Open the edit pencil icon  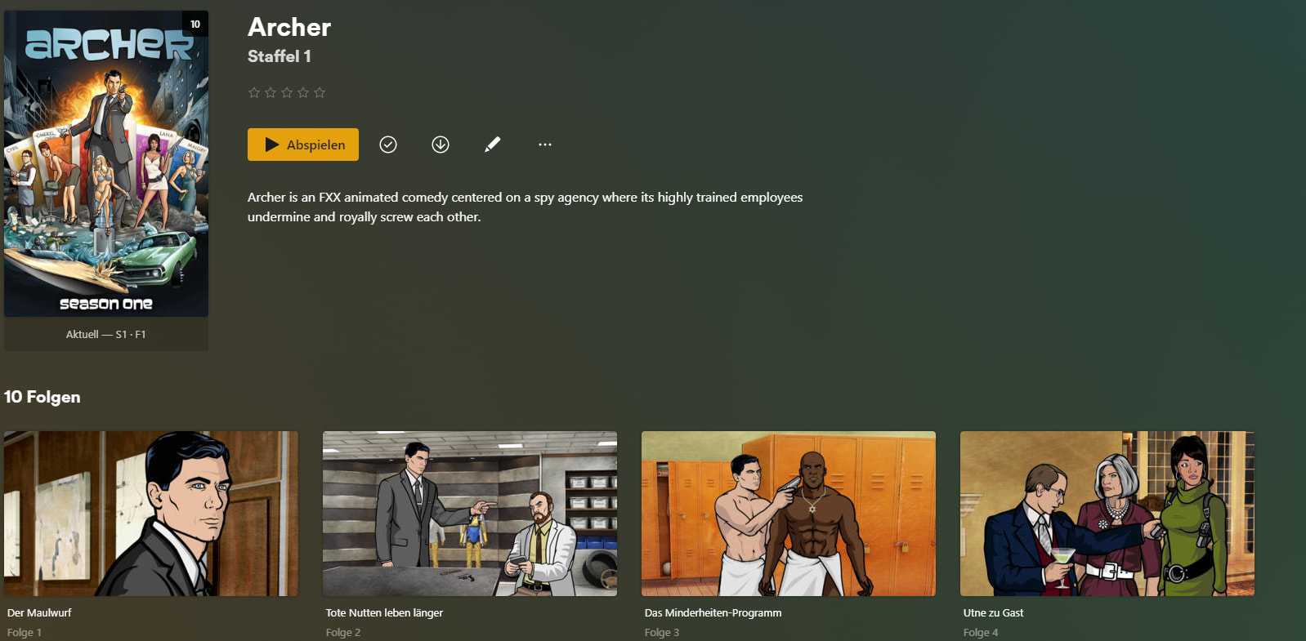tap(492, 145)
